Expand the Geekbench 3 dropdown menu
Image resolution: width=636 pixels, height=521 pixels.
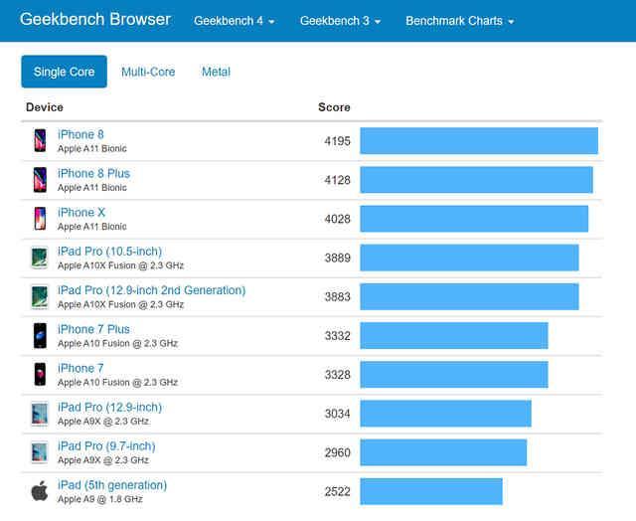pos(340,21)
